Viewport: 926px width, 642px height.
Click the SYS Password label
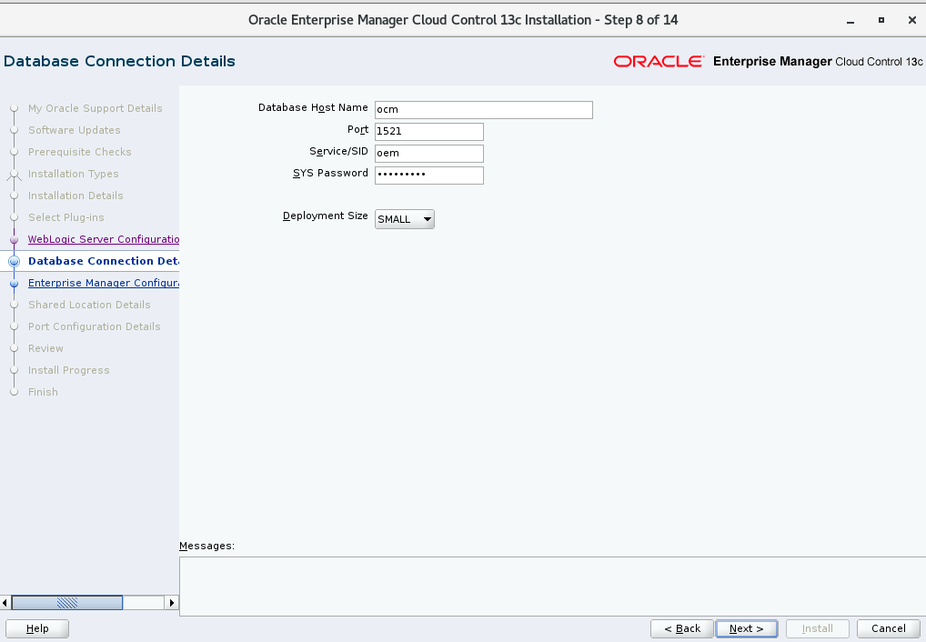coord(331,173)
